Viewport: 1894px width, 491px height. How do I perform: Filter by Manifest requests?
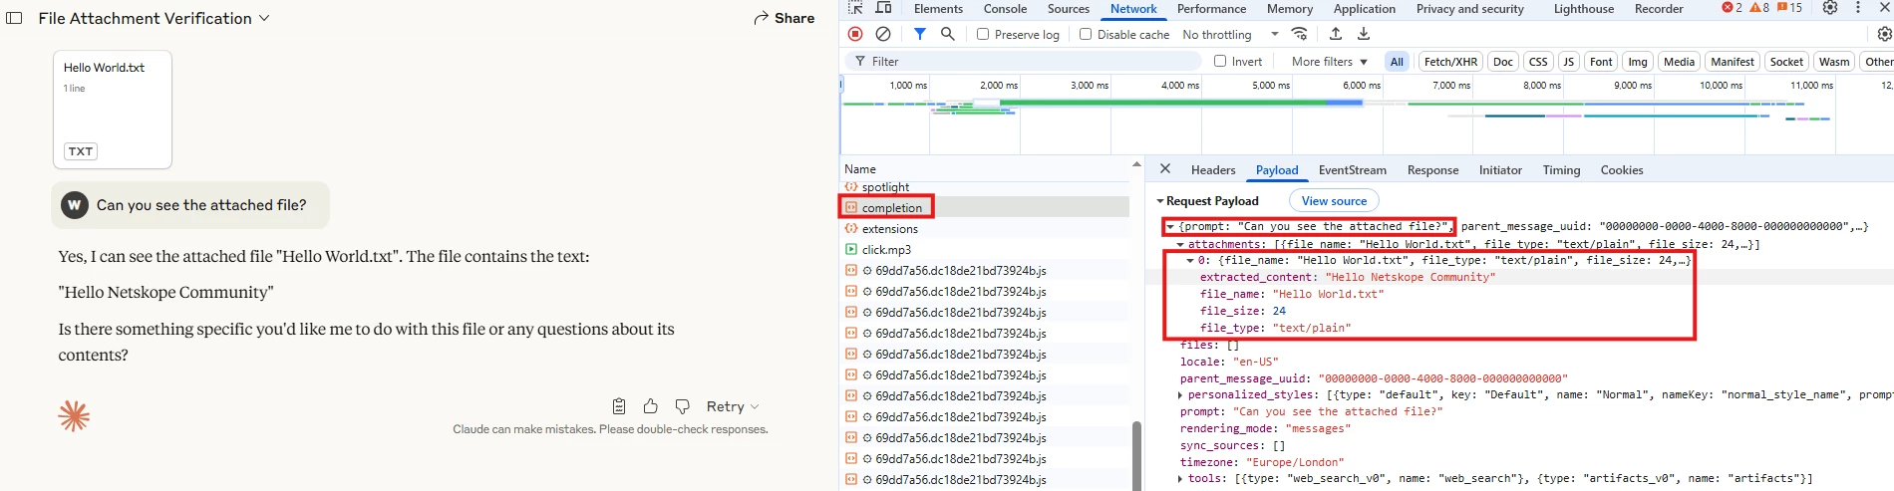tap(1733, 62)
